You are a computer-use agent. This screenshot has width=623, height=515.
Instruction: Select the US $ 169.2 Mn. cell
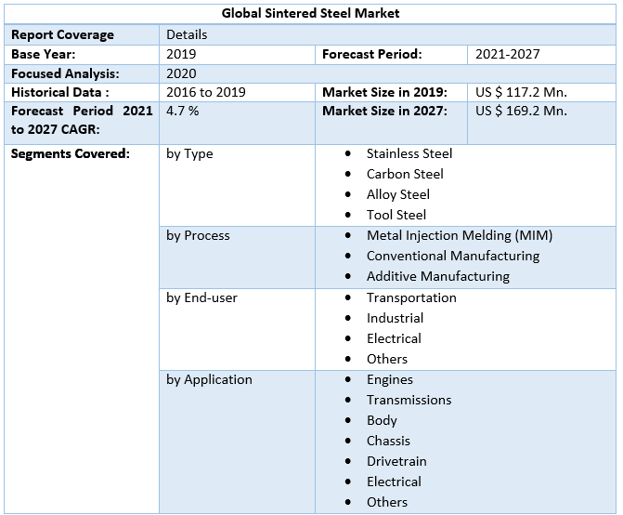pyautogui.click(x=521, y=111)
